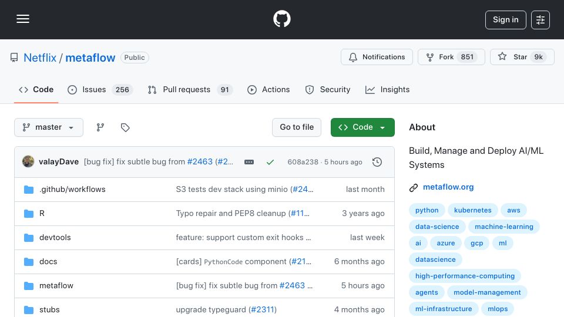Open the metaflow repository link
Viewport: 564px width, 317px height.
90,58
